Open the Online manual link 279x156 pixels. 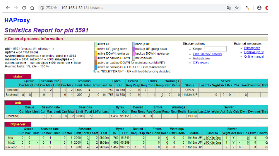254,57
